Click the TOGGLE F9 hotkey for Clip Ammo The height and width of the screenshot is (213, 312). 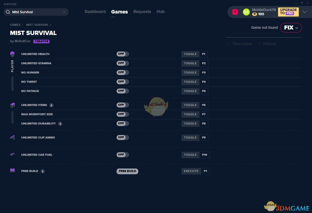pos(195,137)
